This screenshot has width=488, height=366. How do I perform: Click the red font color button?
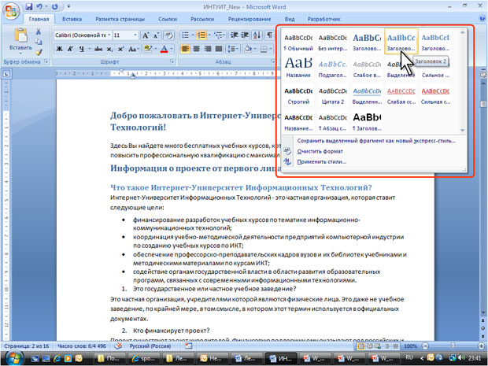[x=164, y=49]
